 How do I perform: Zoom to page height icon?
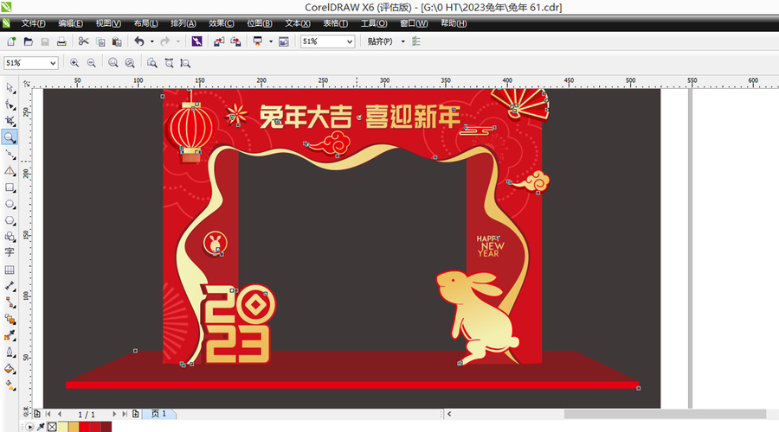[185, 63]
